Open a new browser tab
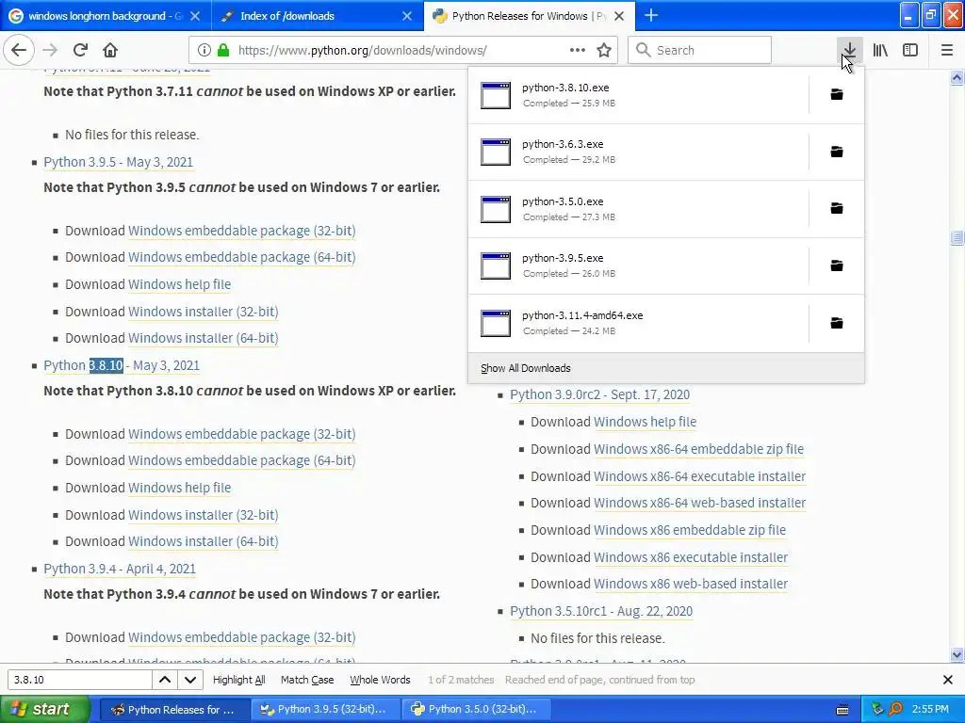 (651, 15)
